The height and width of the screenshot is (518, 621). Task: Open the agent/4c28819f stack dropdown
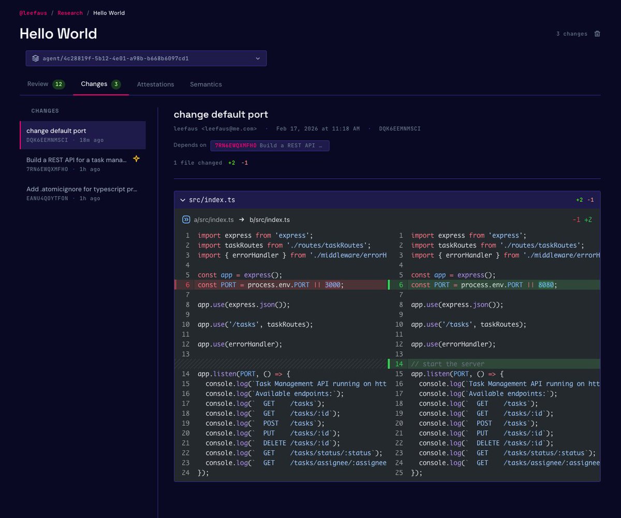pos(146,58)
